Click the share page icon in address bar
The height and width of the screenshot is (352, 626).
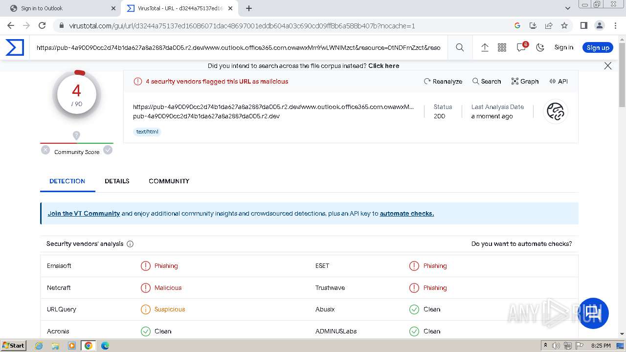[549, 25]
